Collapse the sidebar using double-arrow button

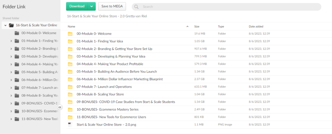[60, 107]
